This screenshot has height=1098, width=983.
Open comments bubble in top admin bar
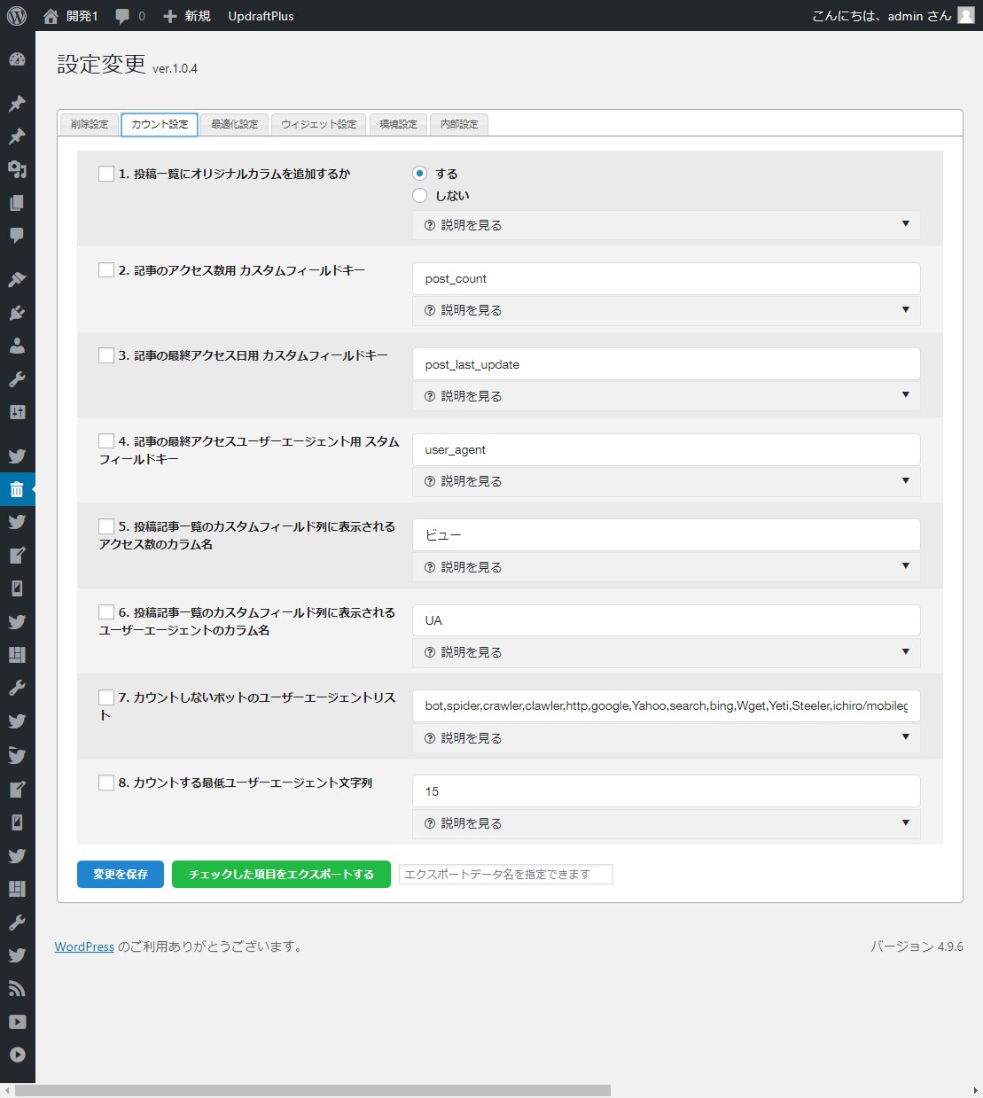click(122, 16)
